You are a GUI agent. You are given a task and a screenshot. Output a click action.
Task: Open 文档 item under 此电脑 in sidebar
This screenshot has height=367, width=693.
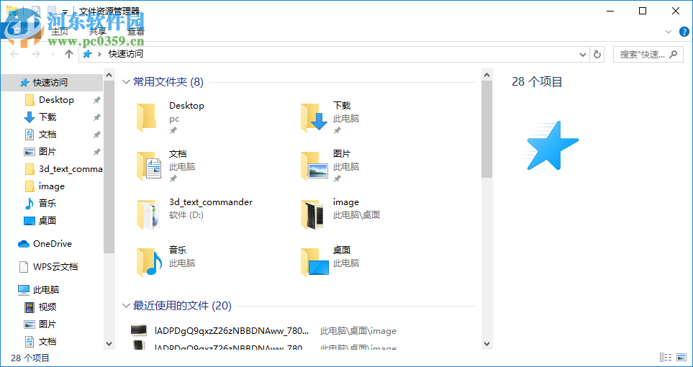tap(40, 341)
